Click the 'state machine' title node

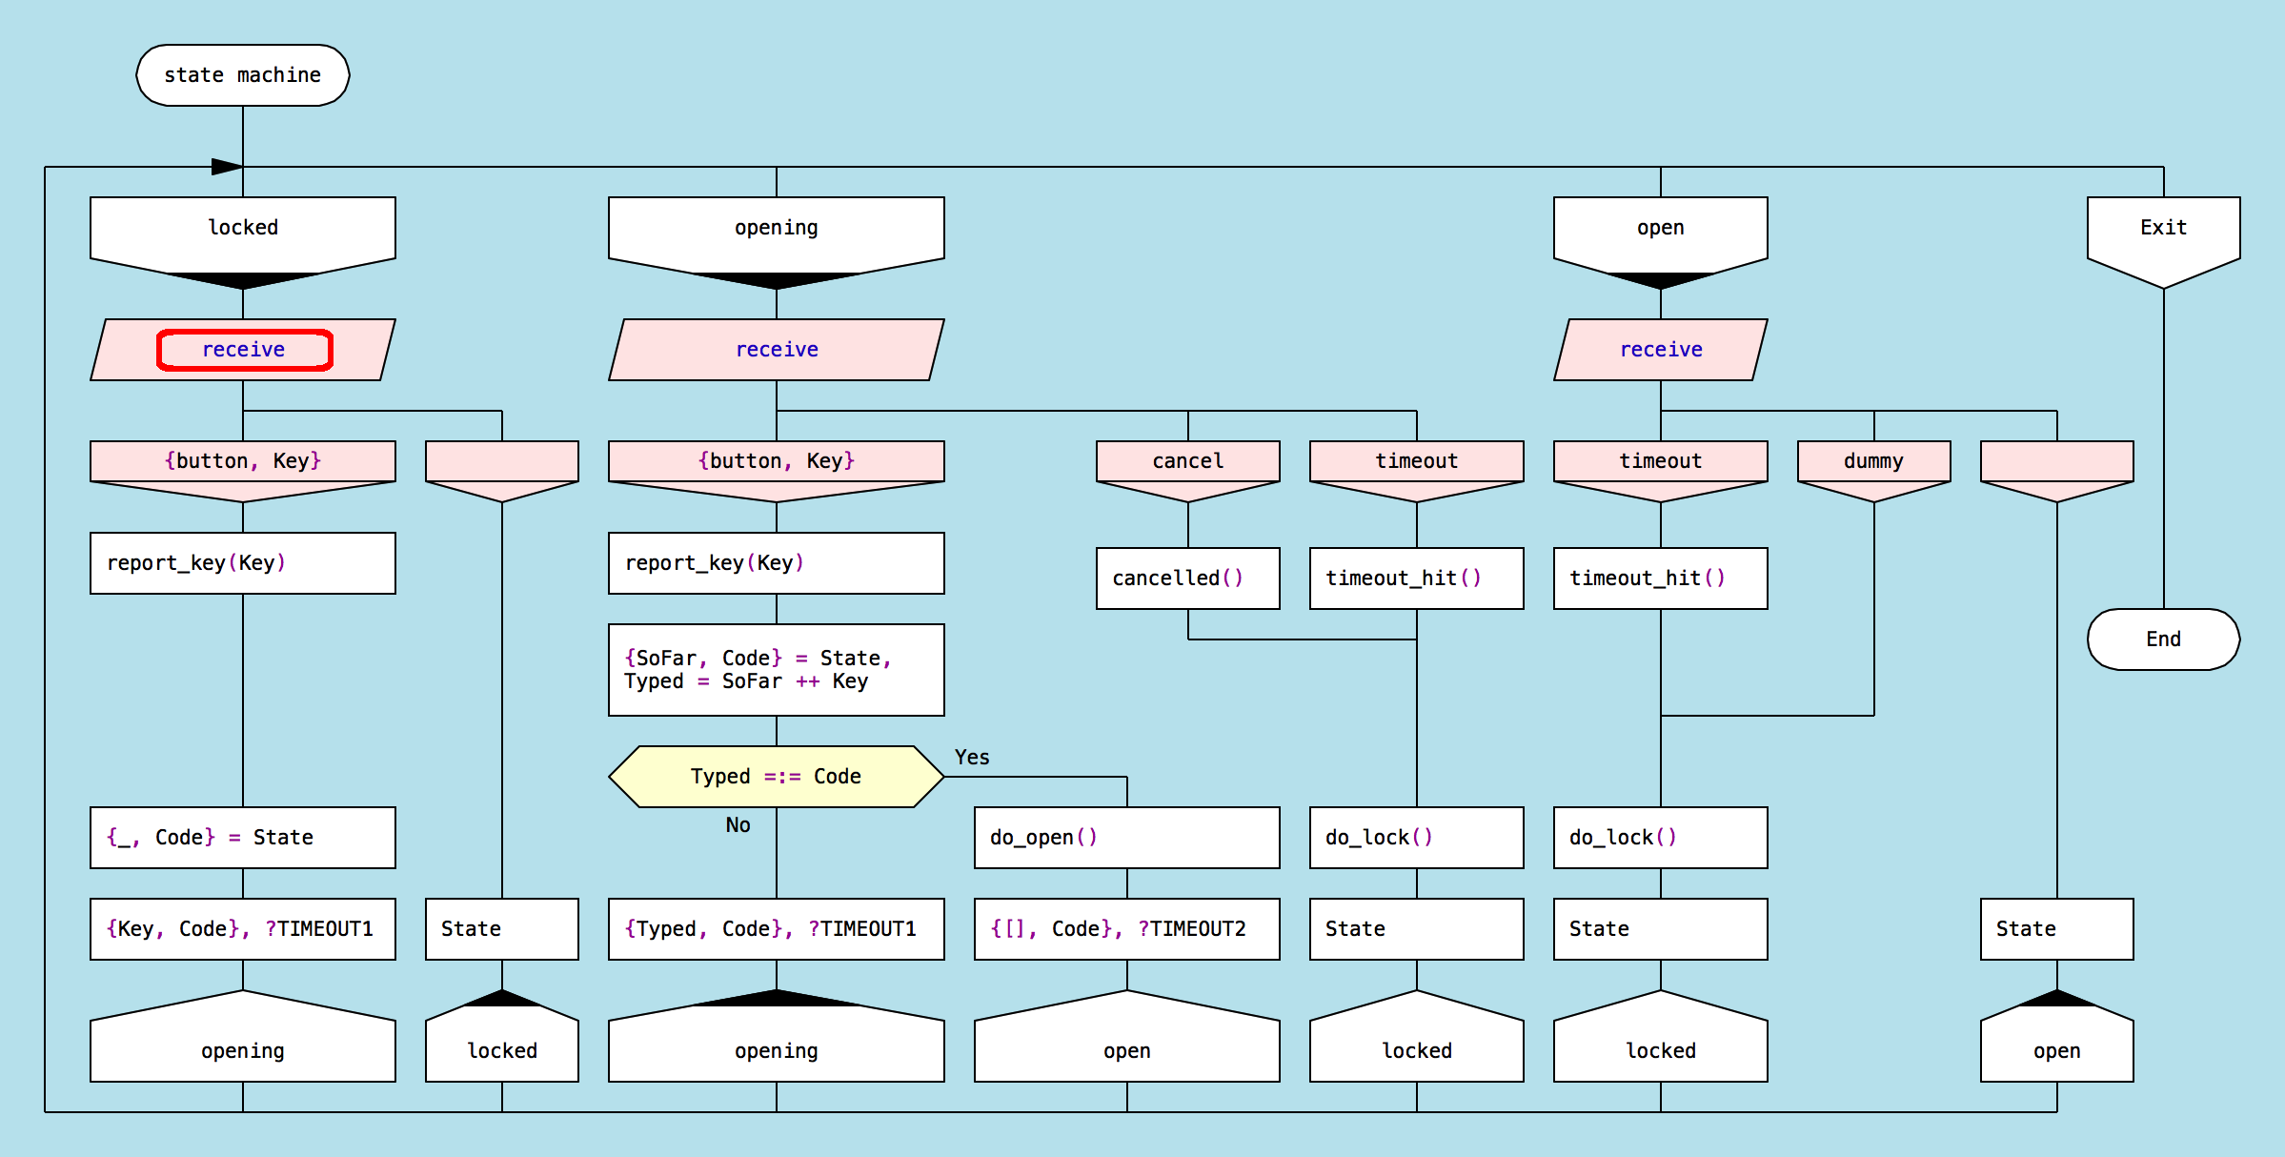tap(242, 74)
